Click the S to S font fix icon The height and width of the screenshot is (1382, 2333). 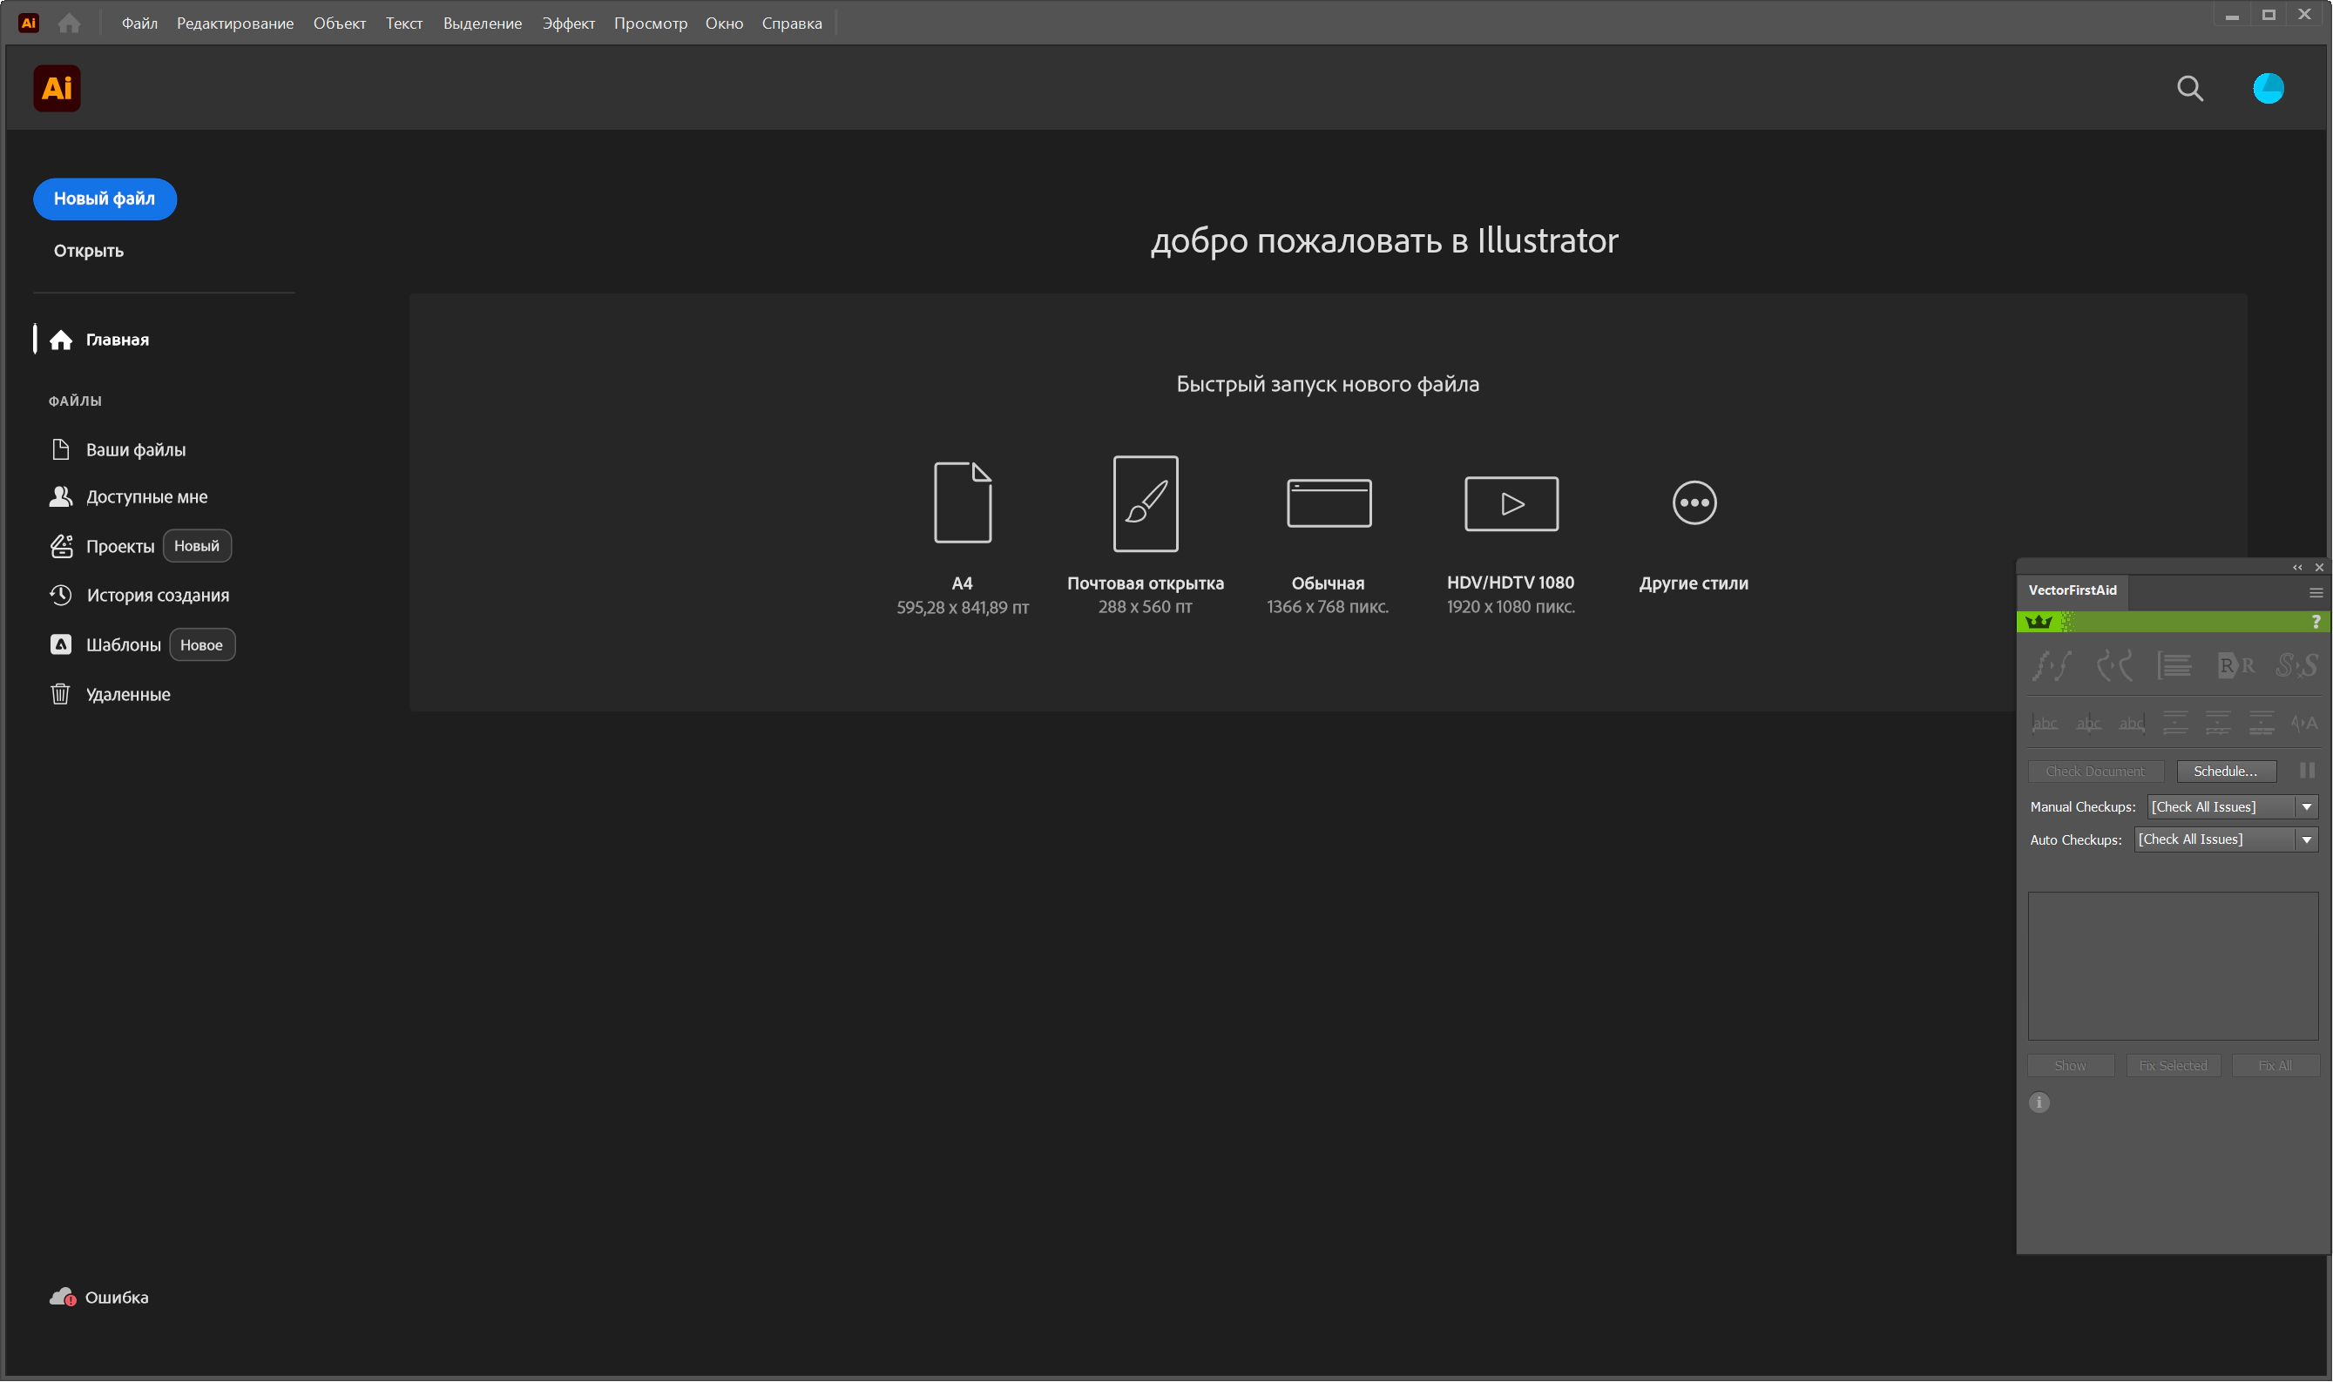coord(2296,666)
